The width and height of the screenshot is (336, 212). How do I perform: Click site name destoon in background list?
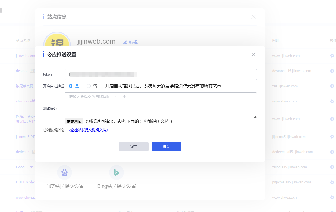(22, 71)
